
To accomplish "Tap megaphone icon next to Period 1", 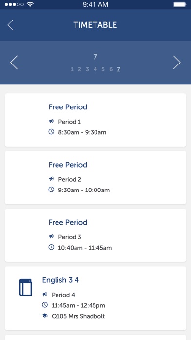I will (51, 122).
